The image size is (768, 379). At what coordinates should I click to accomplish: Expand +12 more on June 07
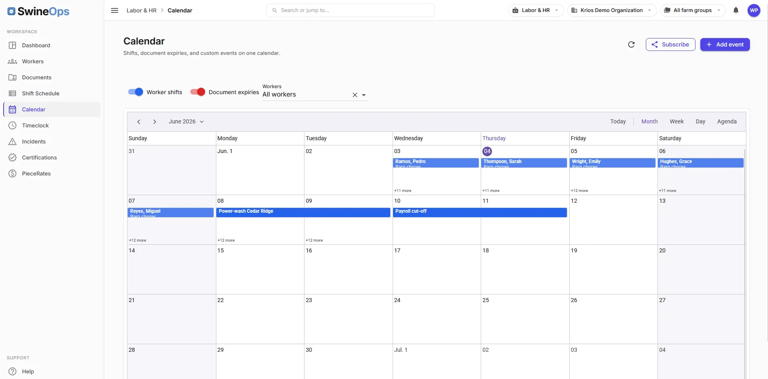(x=137, y=240)
